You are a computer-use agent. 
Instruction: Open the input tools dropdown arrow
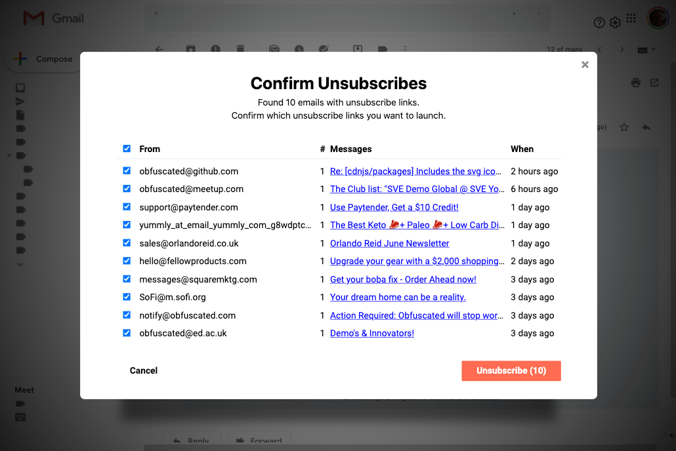(x=654, y=50)
